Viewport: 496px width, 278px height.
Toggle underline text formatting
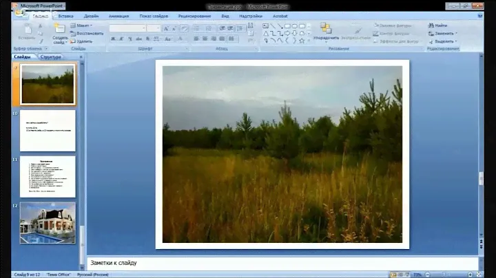click(129, 39)
